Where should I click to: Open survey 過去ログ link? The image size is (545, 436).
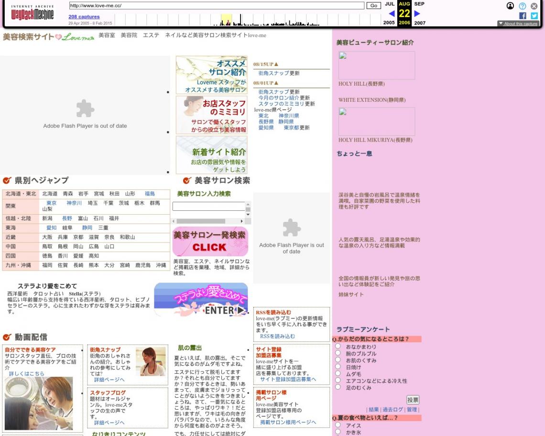tap(393, 410)
